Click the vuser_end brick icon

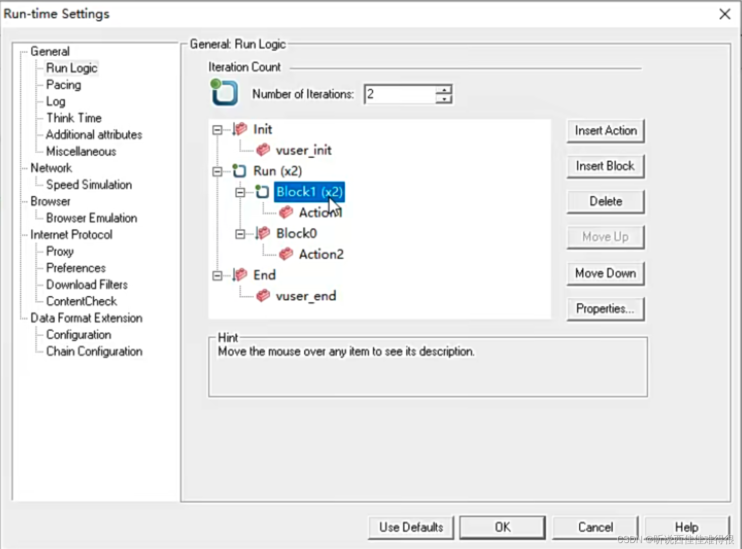click(263, 296)
